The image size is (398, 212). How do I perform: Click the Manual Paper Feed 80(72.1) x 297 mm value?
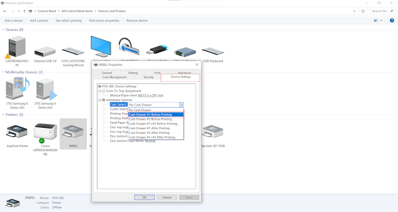(151, 95)
